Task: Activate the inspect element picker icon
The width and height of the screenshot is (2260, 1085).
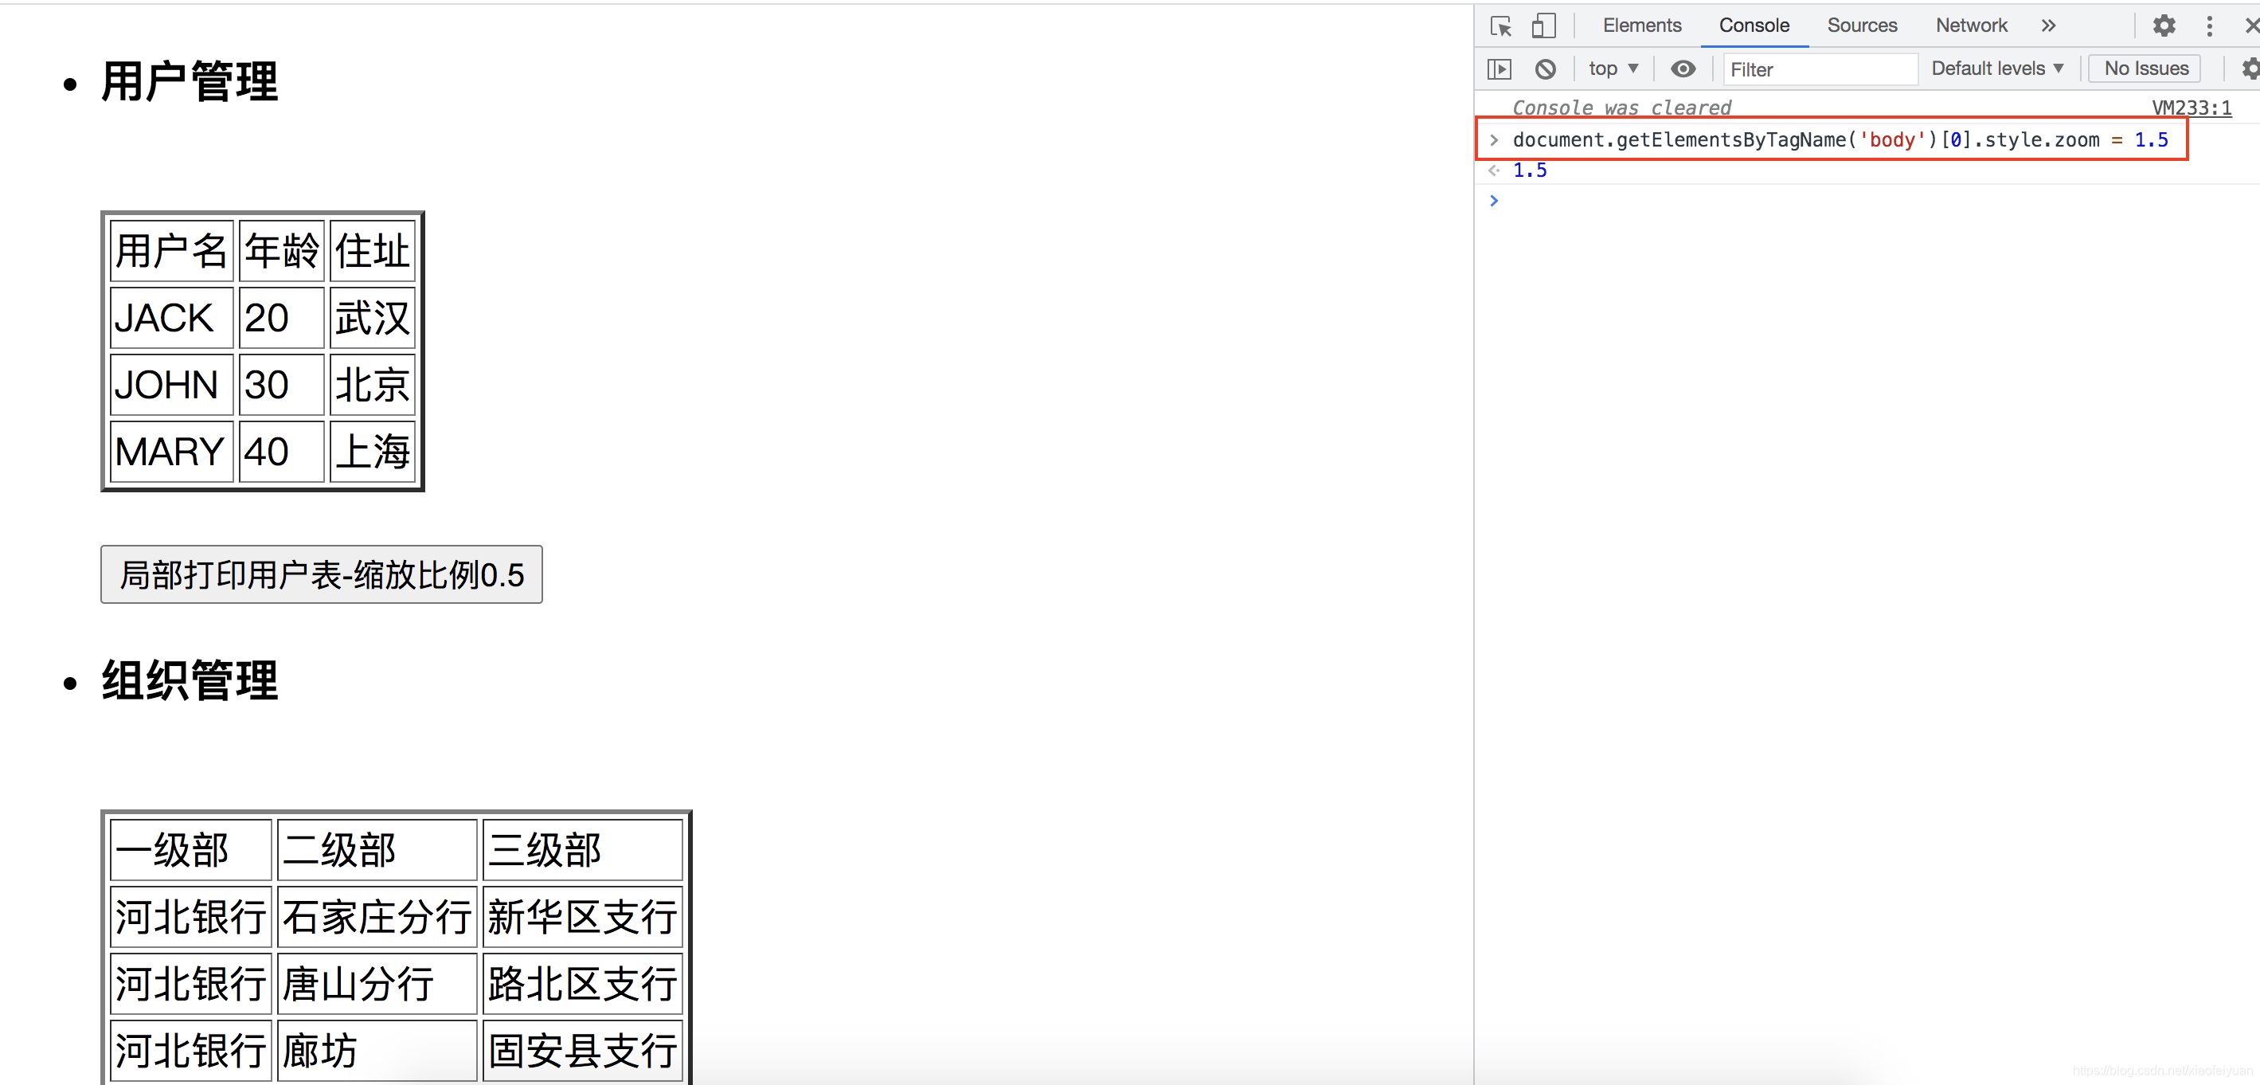Action: [1500, 26]
